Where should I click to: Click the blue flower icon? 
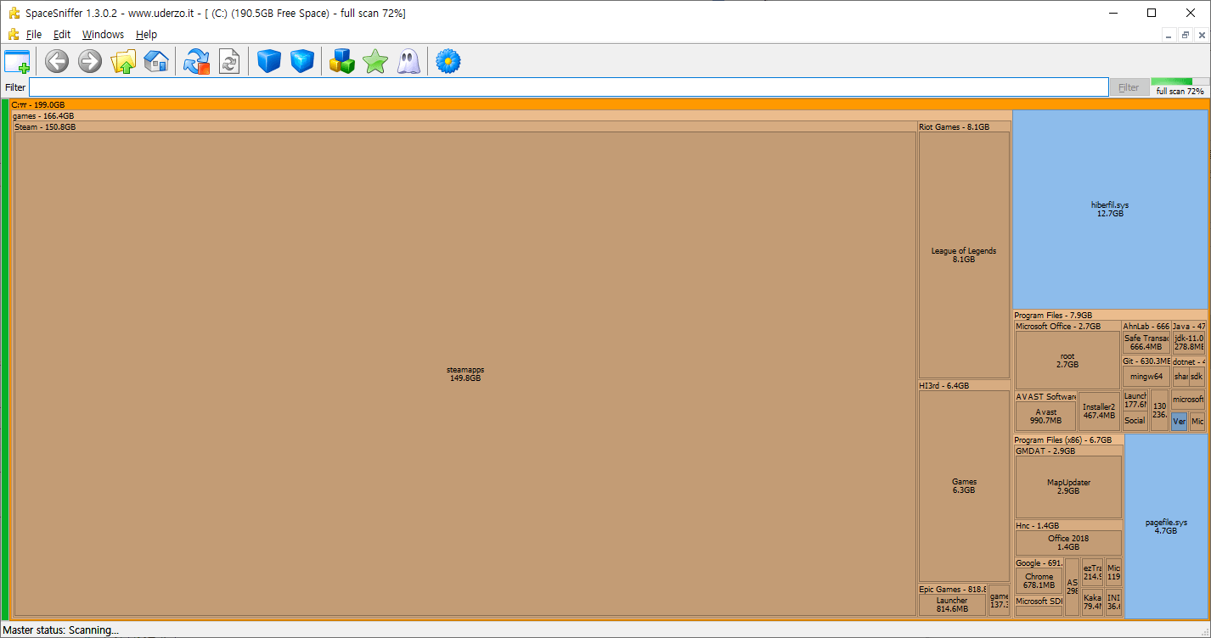(x=448, y=61)
